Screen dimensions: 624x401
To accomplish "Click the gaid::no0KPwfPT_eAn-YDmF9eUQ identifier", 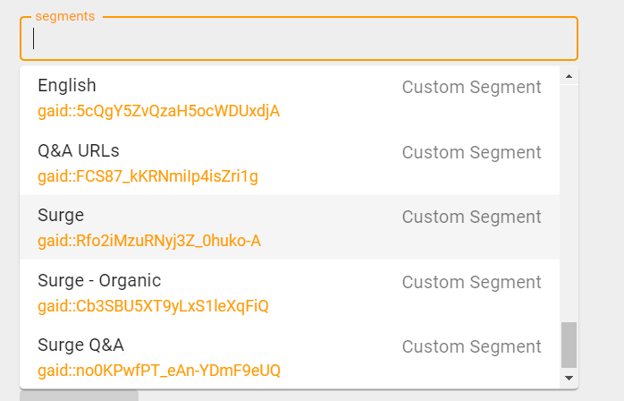I will 159,371.
